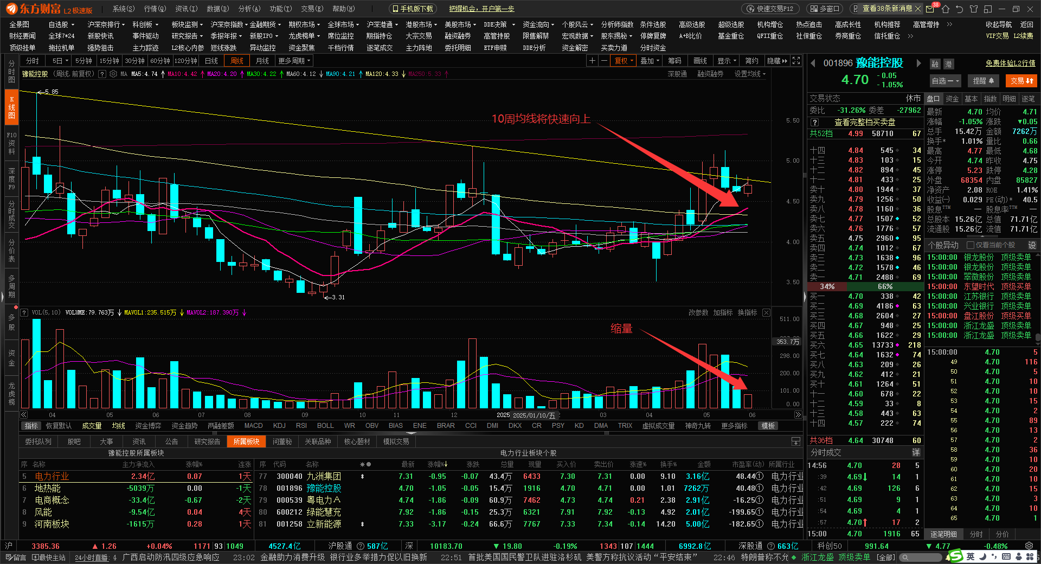Toggle 仅看当前个股 checkbox

pyautogui.click(x=971, y=245)
